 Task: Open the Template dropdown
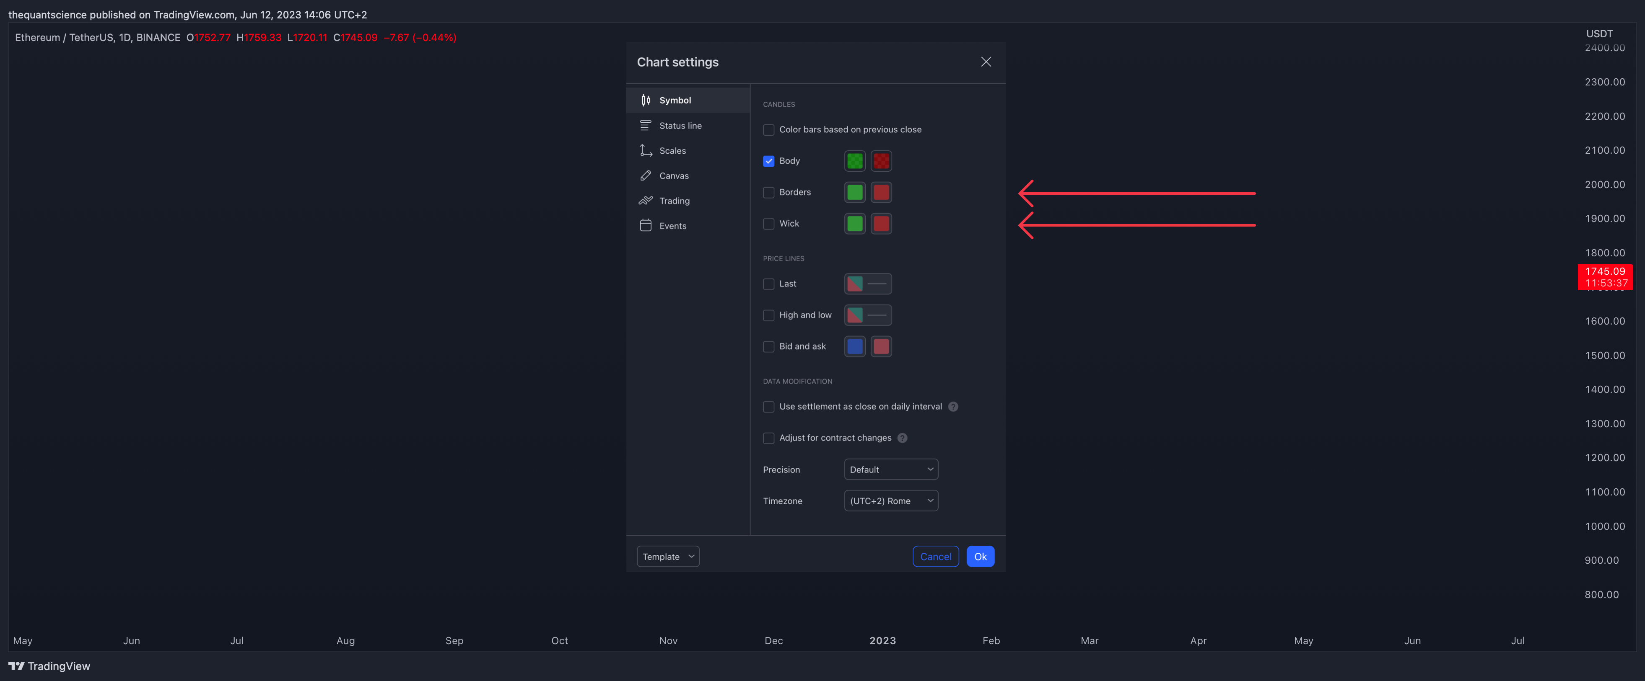point(668,557)
